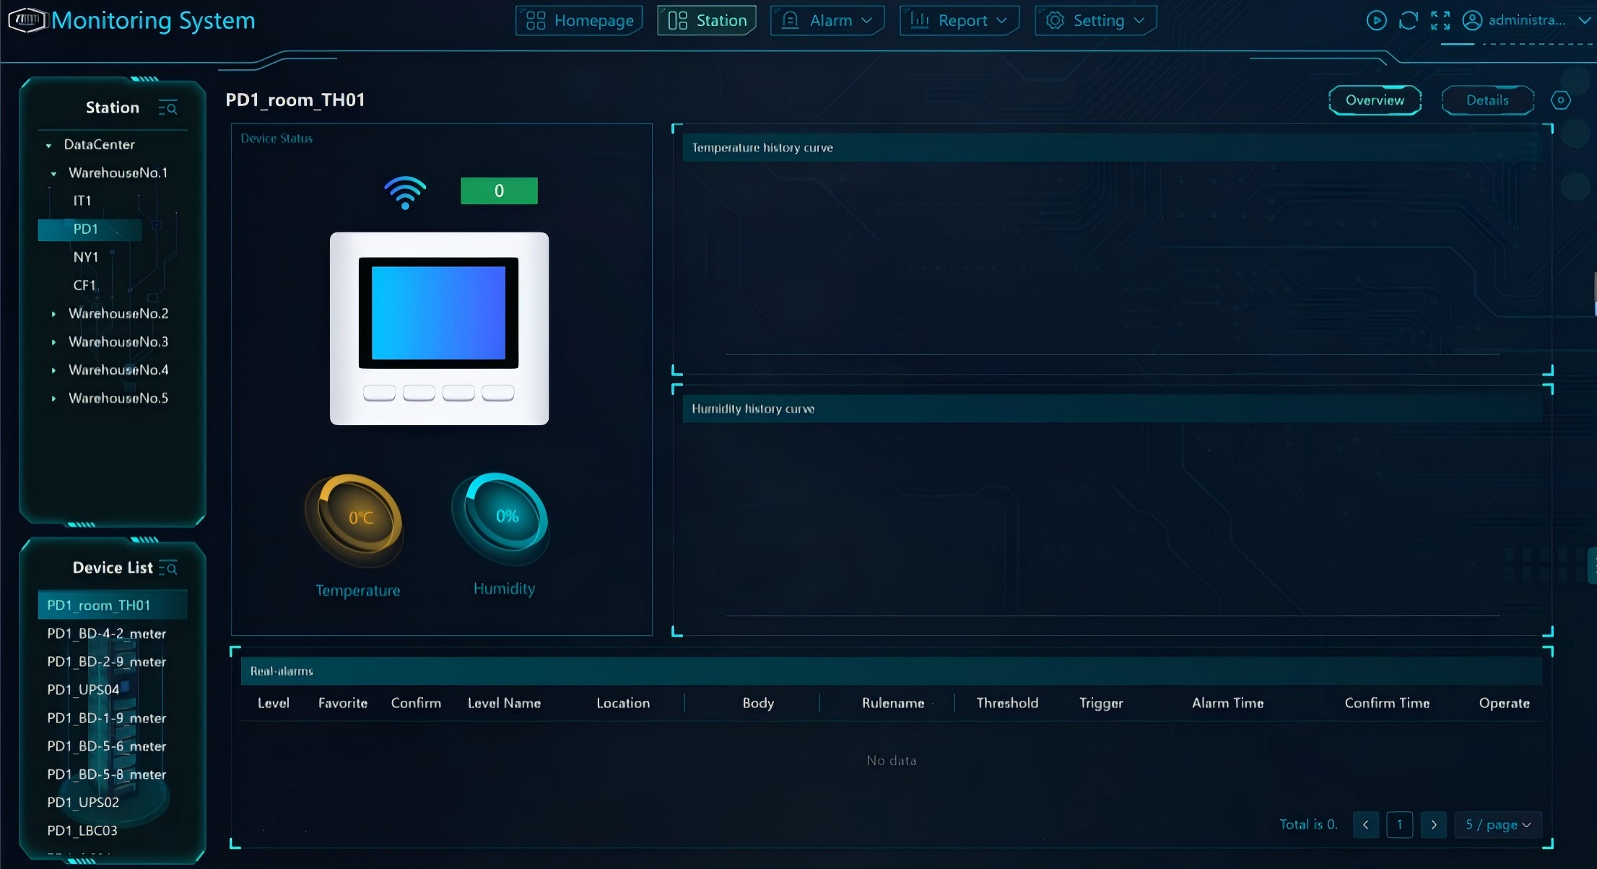Viewport: 1597px width, 869px height.
Task: Select NY1 in the station tree
Action: coord(85,257)
